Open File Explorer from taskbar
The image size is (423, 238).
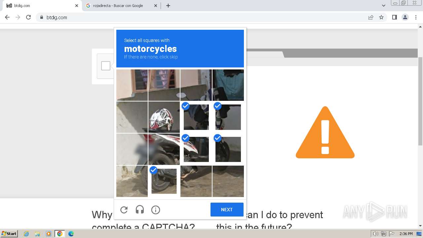tap(37, 234)
